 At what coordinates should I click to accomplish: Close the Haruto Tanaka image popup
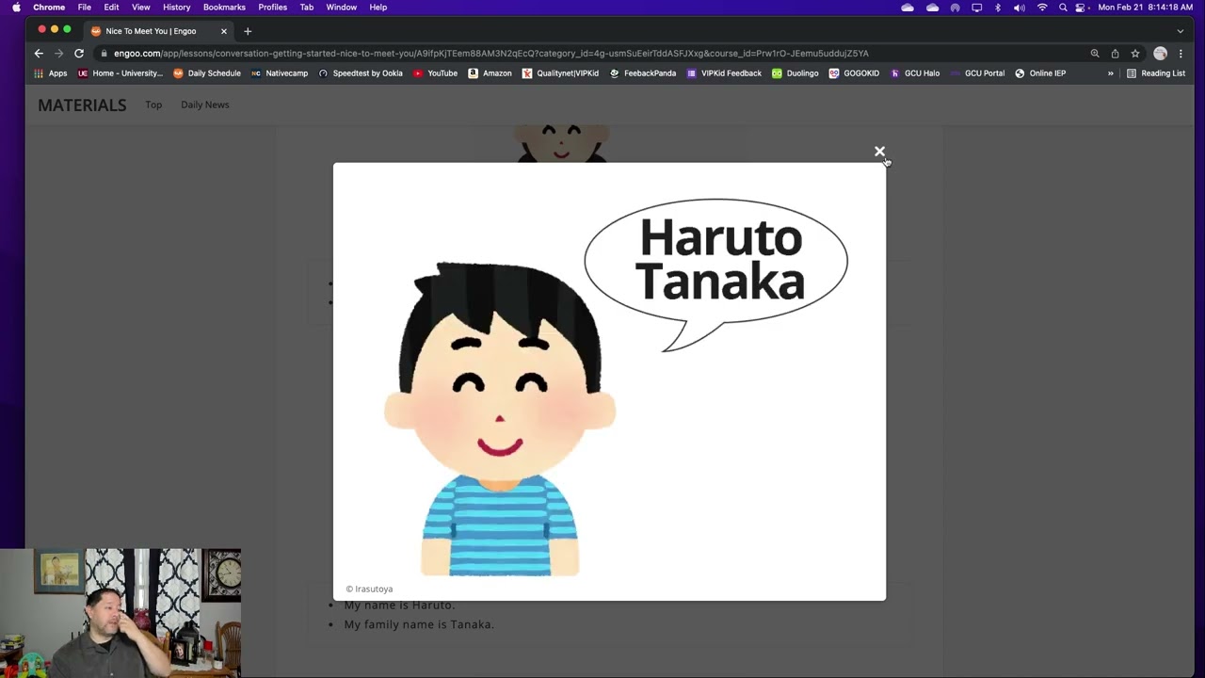click(879, 152)
